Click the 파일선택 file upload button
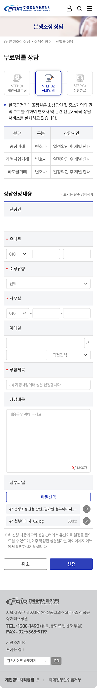The image size is (97, 688). [48, 497]
